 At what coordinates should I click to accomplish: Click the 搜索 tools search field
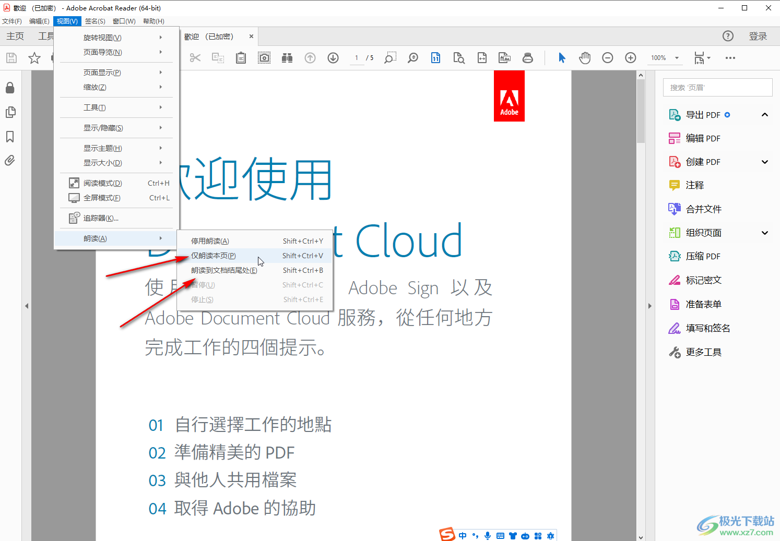click(x=717, y=88)
